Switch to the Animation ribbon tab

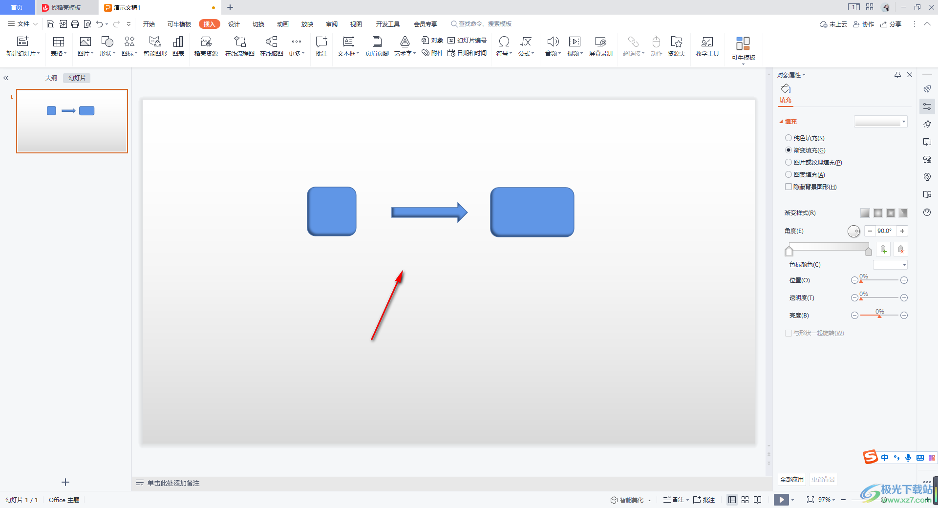pos(283,24)
